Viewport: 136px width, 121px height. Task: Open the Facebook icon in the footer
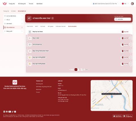tap(7, 112)
